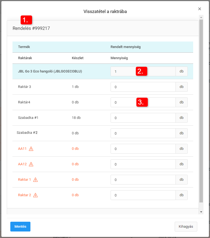The height and width of the screenshot is (238, 210).
Task: Click the Kihagyás button
Action: (x=186, y=227)
